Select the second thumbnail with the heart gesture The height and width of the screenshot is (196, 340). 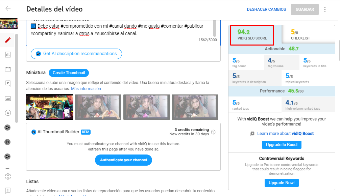[98, 107]
